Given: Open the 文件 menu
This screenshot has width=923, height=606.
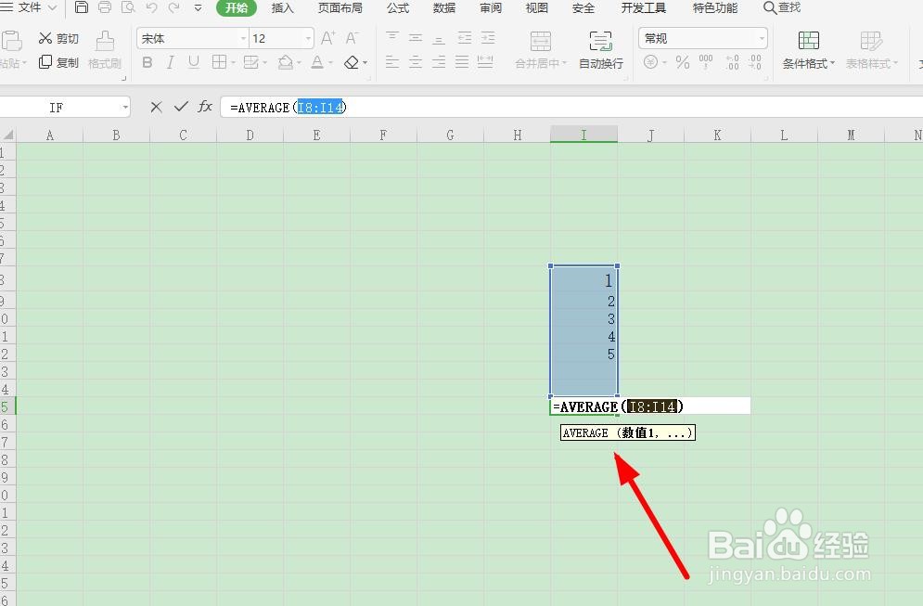Looking at the screenshot, I should click(30, 7).
